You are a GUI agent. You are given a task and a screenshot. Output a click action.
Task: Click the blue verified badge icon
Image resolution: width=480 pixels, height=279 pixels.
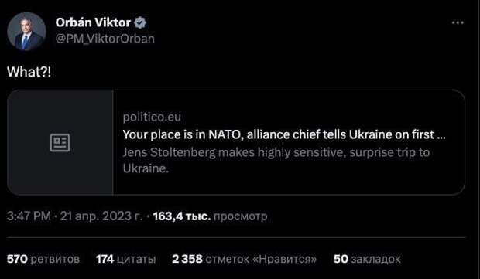(140, 22)
